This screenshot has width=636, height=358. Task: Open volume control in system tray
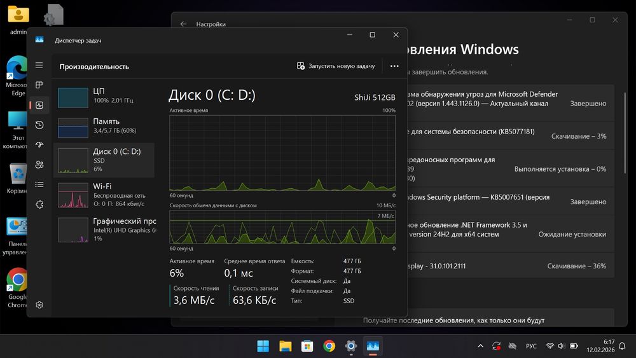[561, 347]
